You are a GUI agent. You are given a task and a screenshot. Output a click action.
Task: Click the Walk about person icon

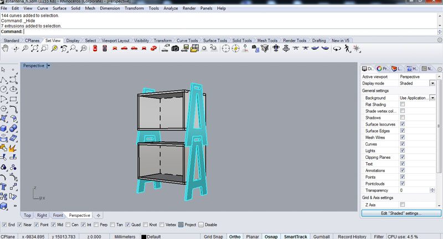coord(347,49)
